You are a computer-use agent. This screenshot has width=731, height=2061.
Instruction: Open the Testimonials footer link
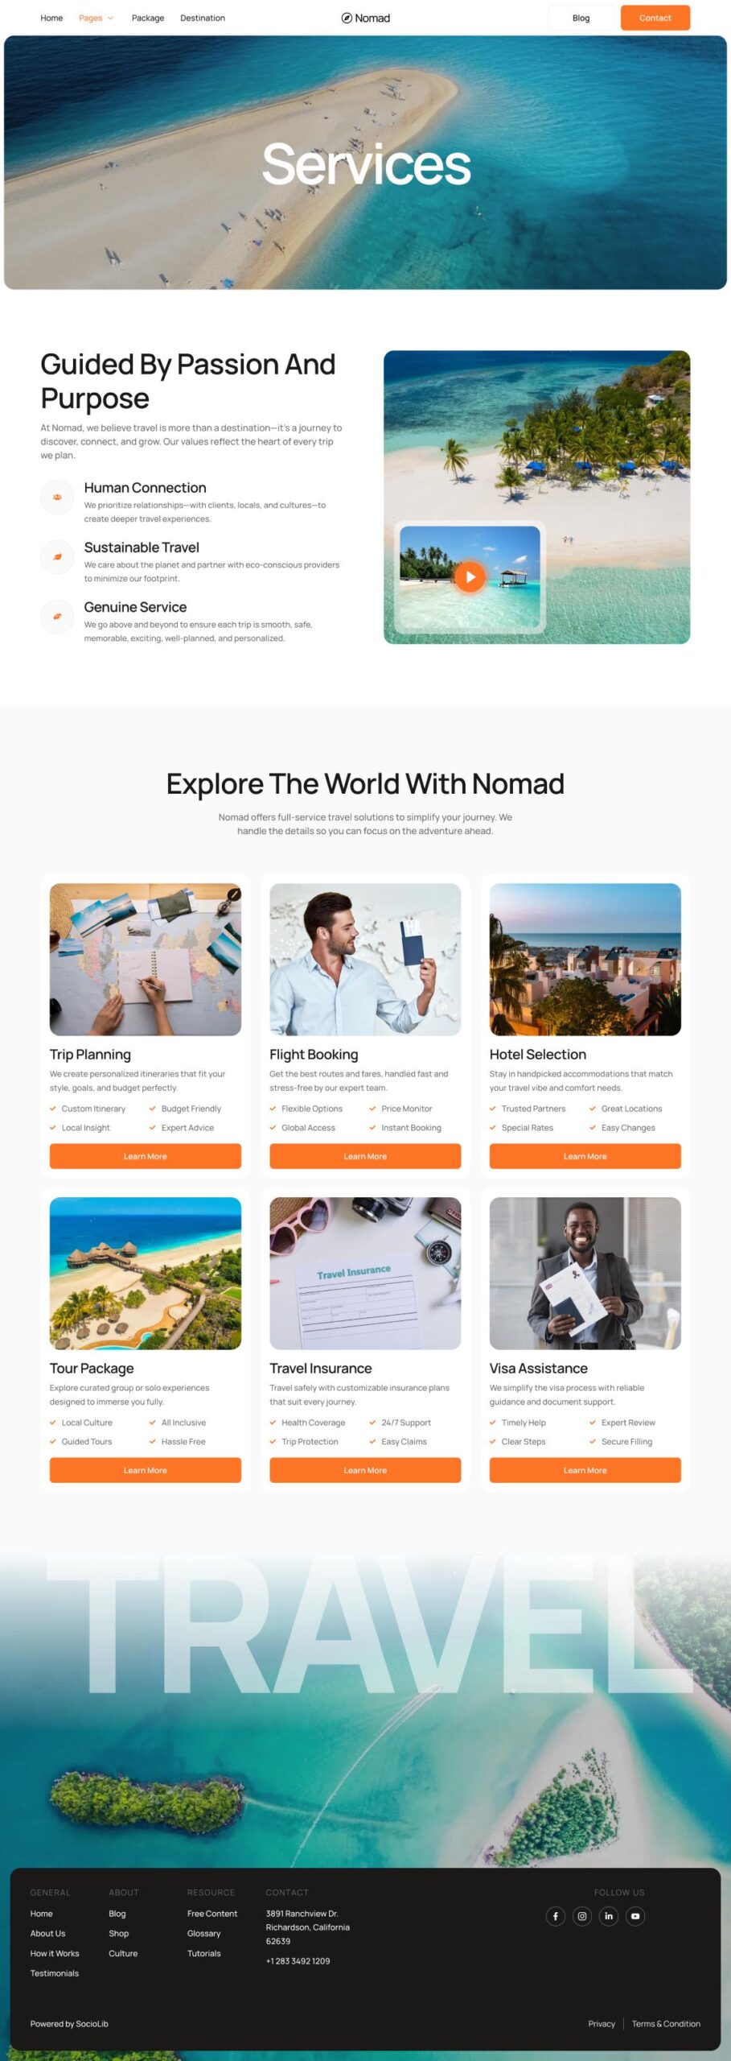point(55,1972)
